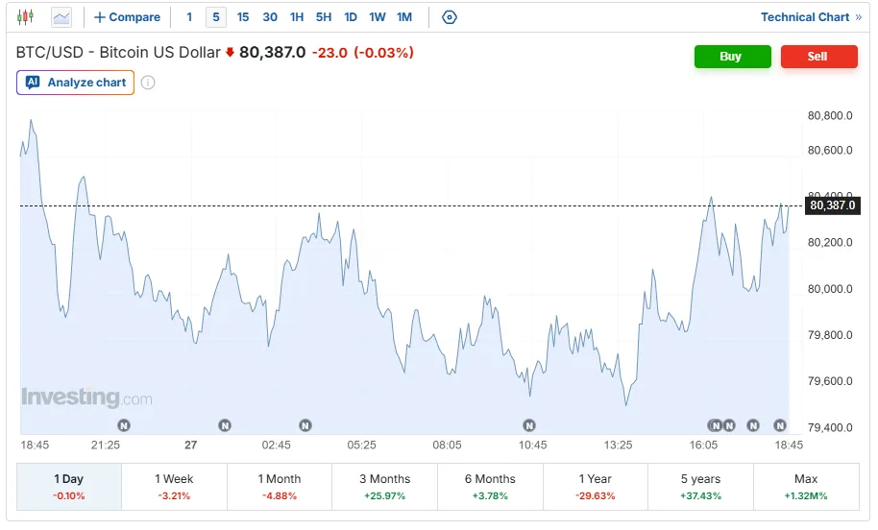Click the BTC/USD - Bitcoin US Dollar title
Image resolution: width=878 pixels, height=530 pixels.
point(118,53)
